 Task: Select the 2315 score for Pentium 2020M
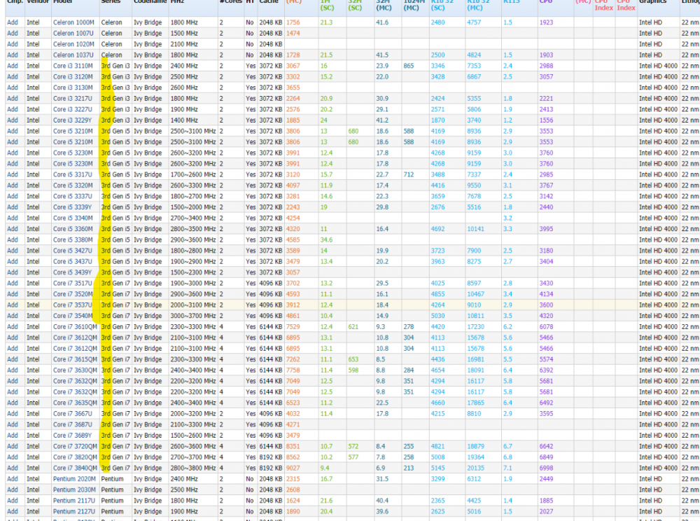pos(293,478)
